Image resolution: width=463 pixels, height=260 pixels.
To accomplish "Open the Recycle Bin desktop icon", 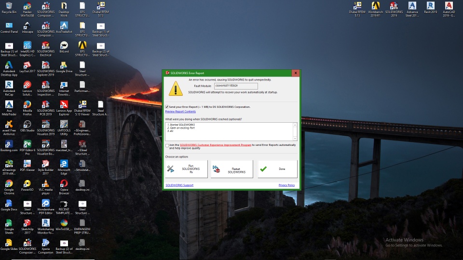I will pyautogui.click(x=9, y=8).
